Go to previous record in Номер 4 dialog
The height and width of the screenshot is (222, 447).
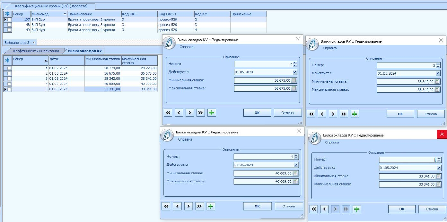(x=177, y=206)
